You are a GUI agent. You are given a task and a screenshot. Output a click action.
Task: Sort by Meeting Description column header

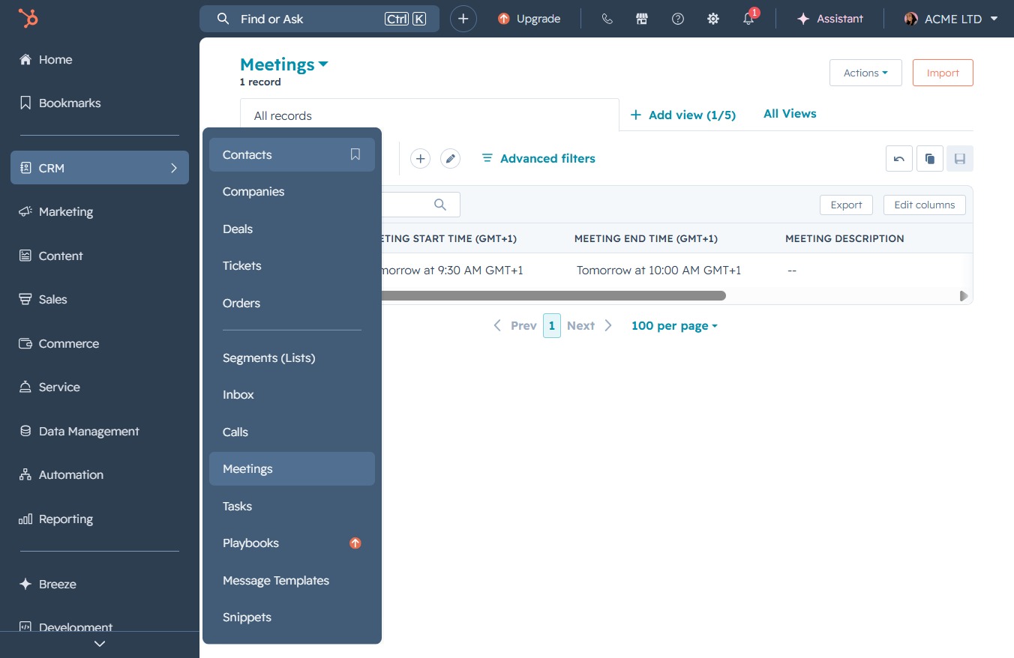coord(844,238)
